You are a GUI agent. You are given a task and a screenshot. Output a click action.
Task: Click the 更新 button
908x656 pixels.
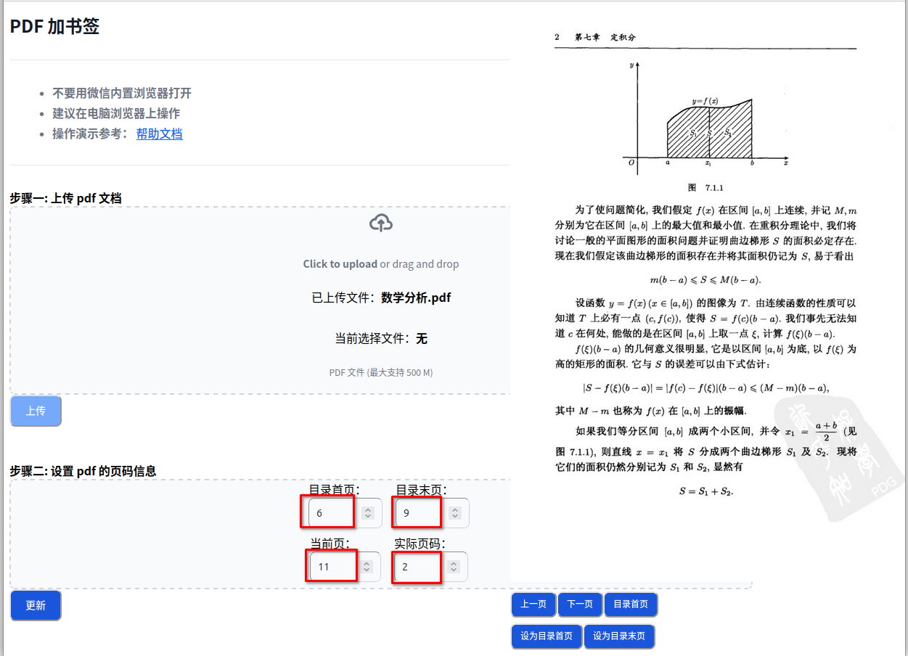36,605
